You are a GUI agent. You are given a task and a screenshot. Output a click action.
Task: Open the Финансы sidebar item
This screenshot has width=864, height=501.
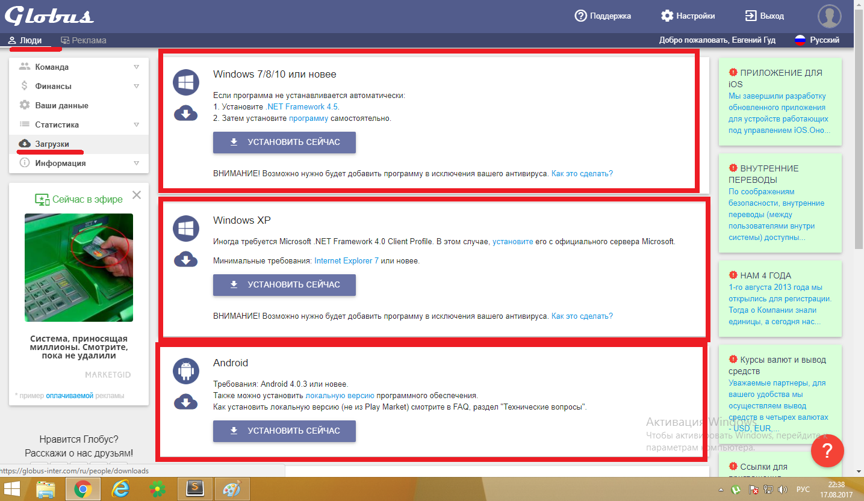(79, 86)
